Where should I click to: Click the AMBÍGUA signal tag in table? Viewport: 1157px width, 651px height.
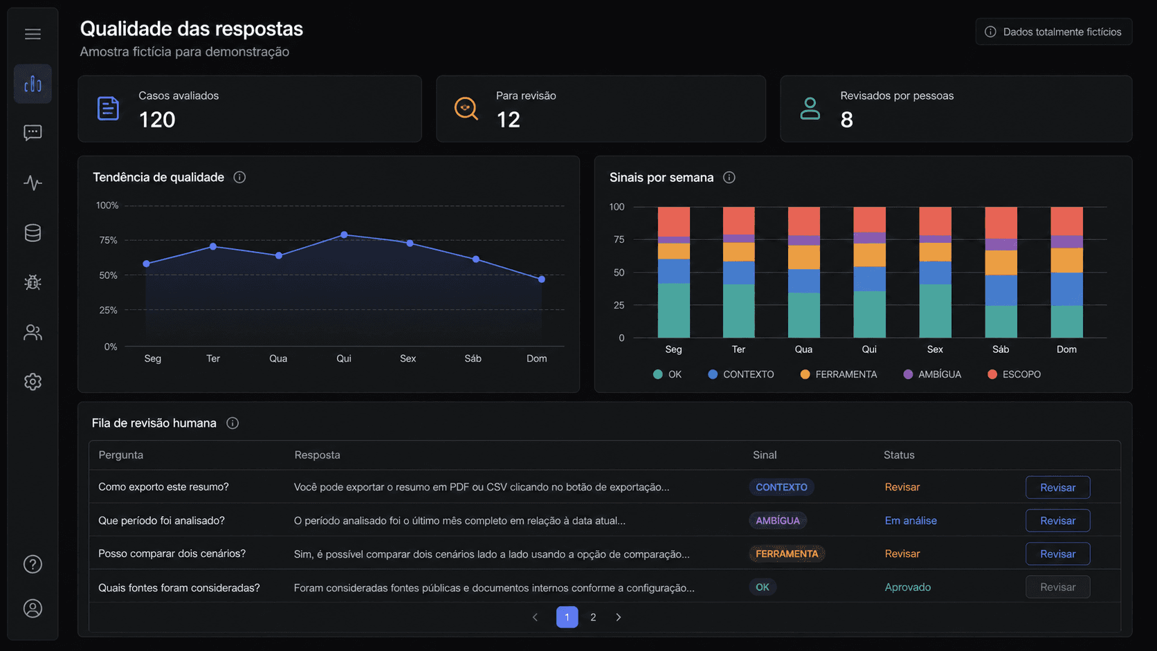coord(778,520)
